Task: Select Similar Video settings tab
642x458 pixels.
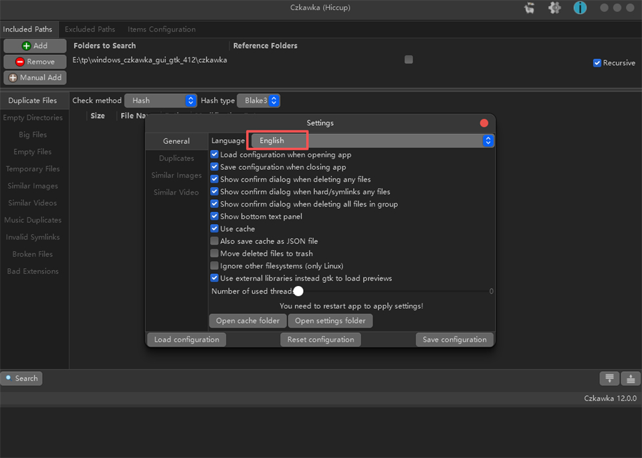Action: pos(177,193)
